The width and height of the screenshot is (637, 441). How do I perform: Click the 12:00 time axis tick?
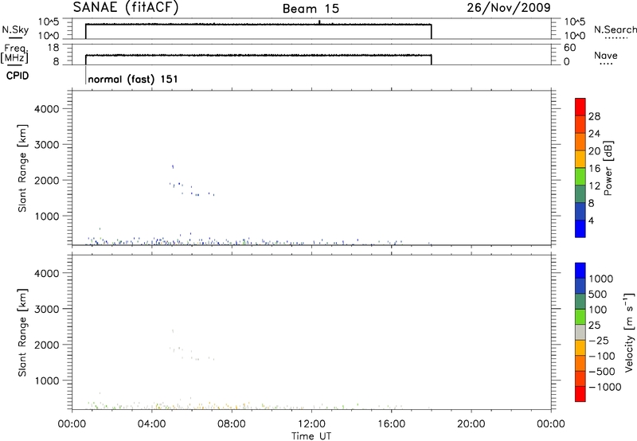311,424
